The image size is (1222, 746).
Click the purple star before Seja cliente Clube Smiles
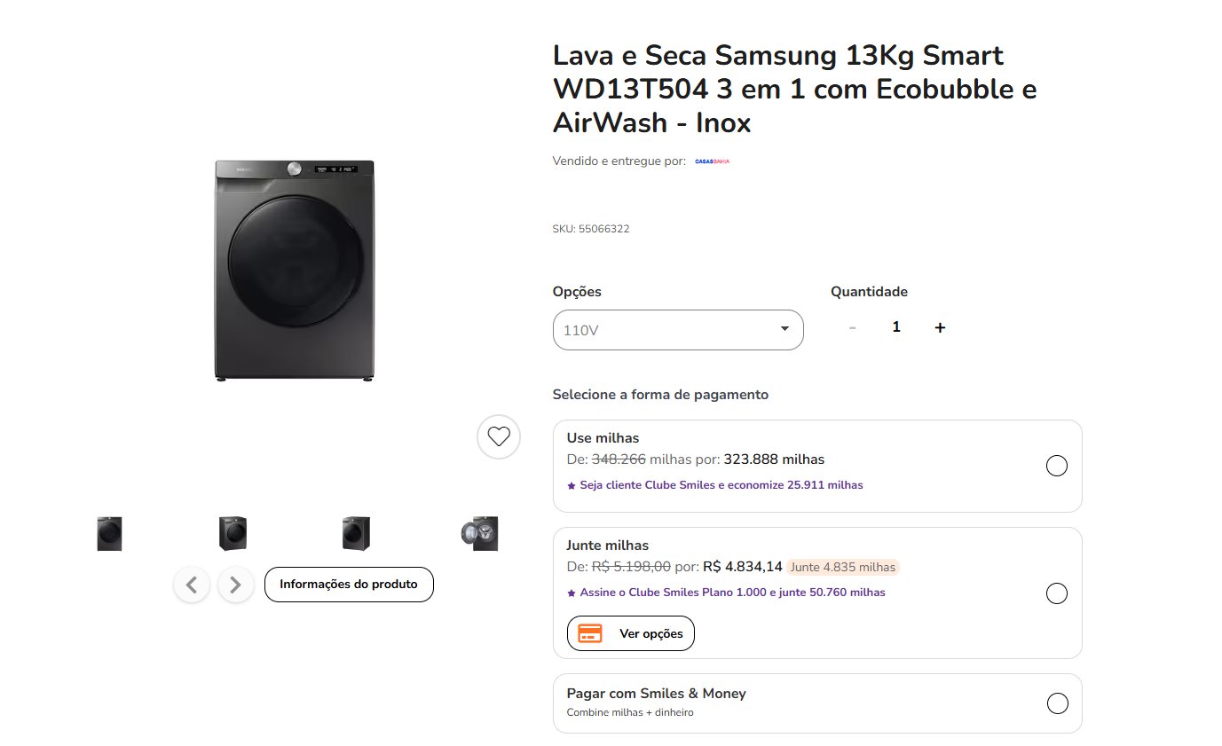coord(572,486)
